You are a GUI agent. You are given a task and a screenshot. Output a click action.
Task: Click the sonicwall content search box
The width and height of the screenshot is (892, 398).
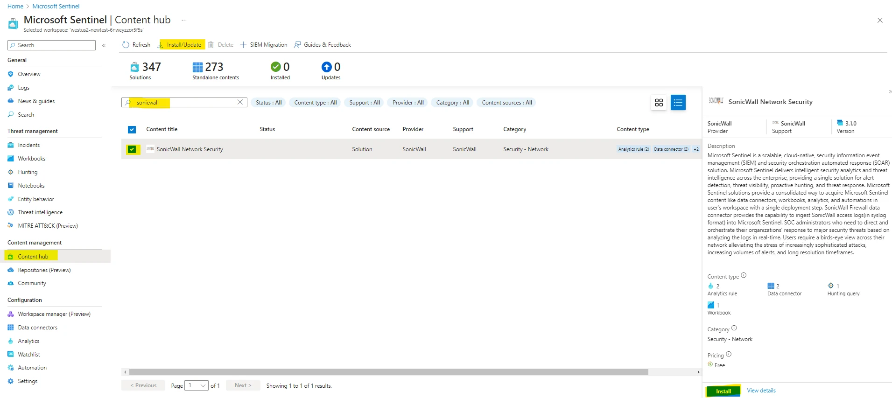pos(184,103)
